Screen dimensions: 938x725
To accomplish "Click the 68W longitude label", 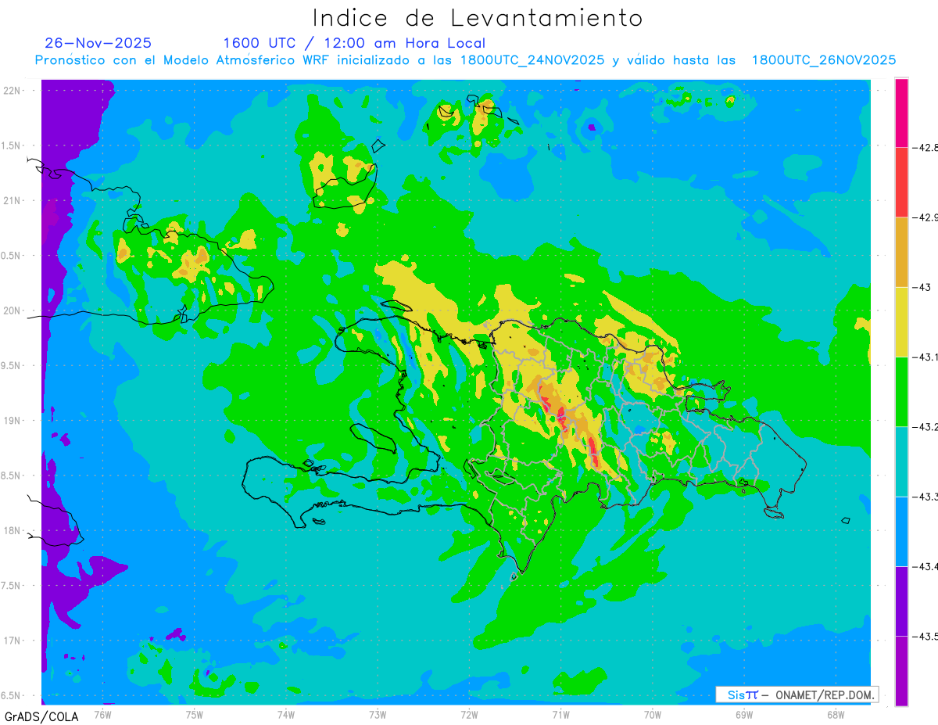I will (835, 714).
